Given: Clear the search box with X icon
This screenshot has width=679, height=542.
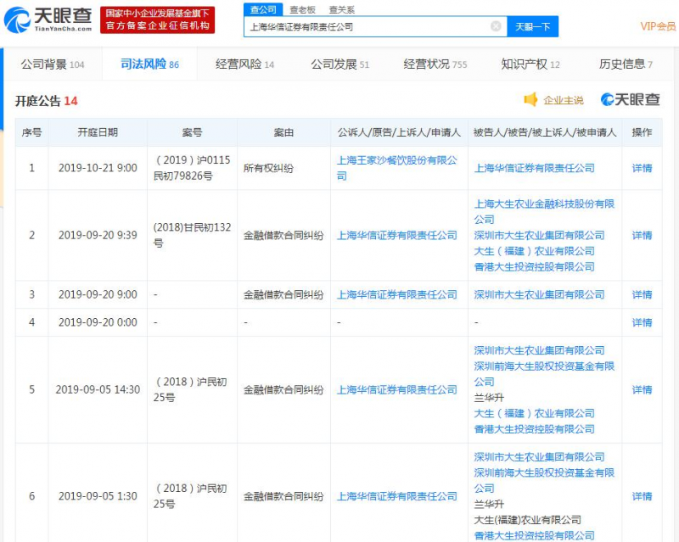Looking at the screenshot, I should click(x=496, y=26).
